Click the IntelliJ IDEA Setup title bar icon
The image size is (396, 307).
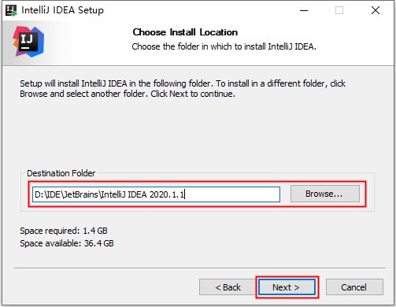(x=11, y=10)
